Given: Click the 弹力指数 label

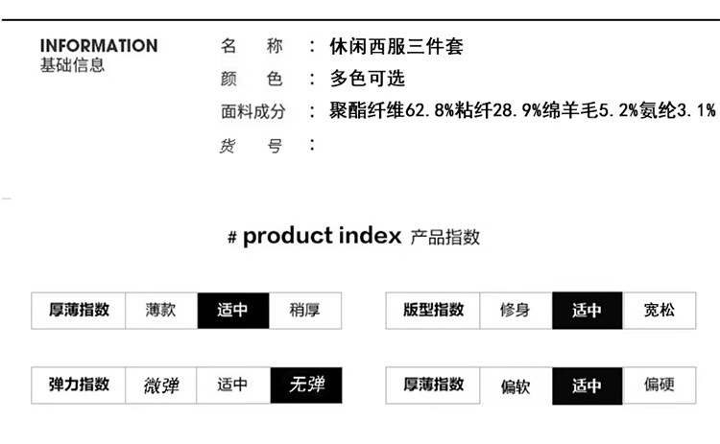Looking at the screenshot, I should click(x=79, y=386).
